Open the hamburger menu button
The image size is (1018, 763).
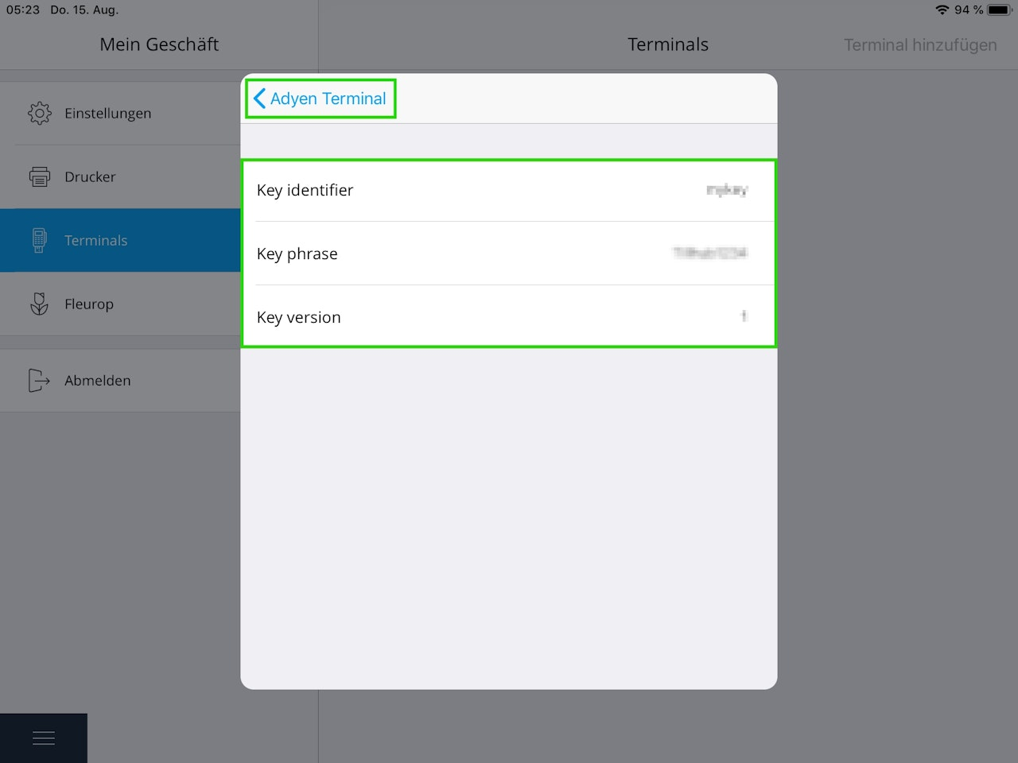[x=44, y=738]
